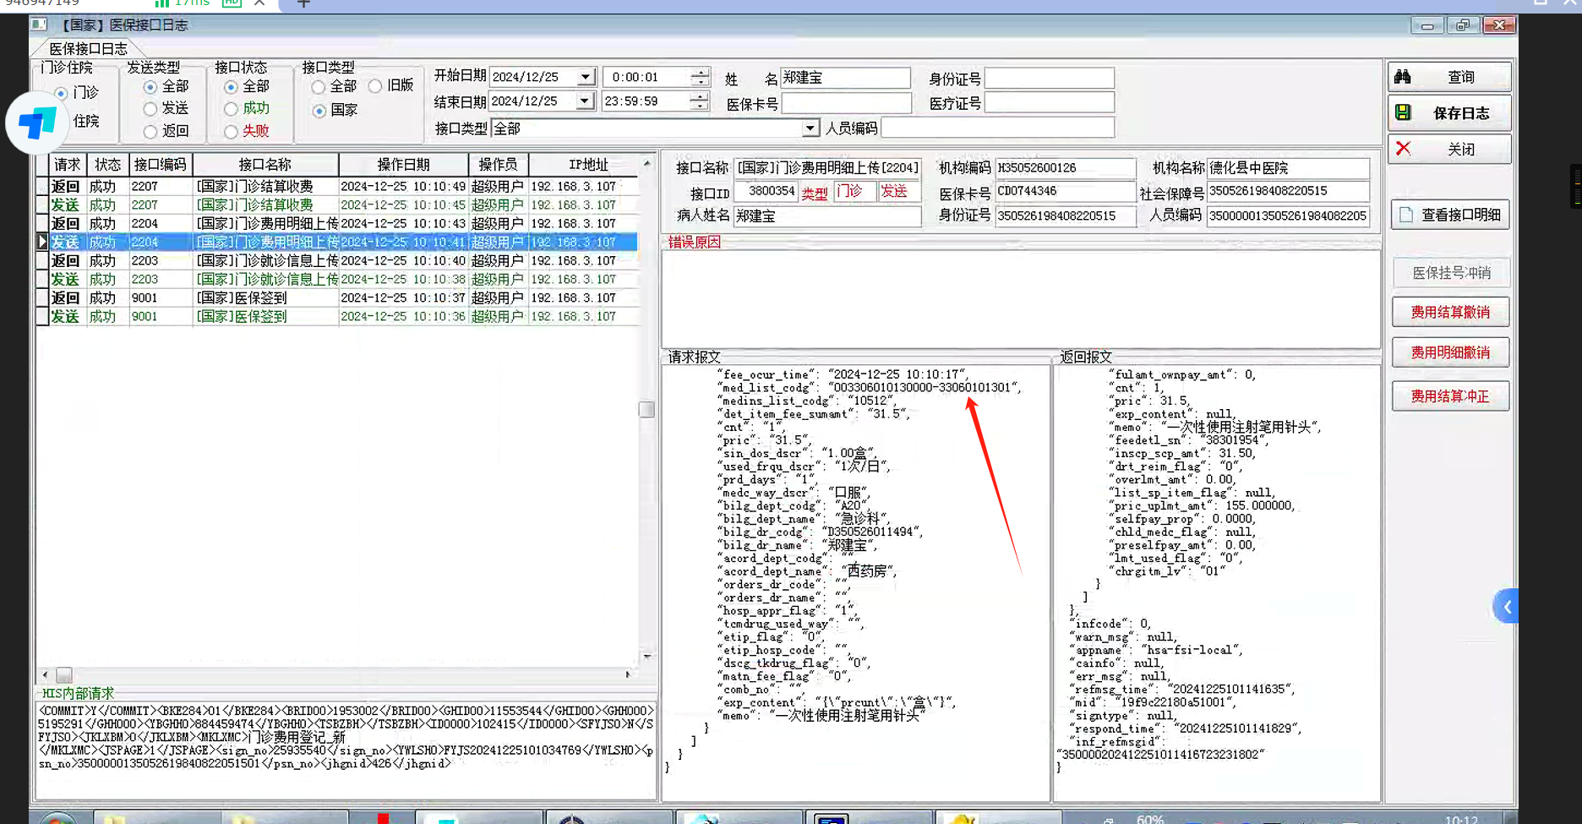Select the 发送 2203 row at 10:10:38
1582x824 pixels.
click(x=338, y=279)
